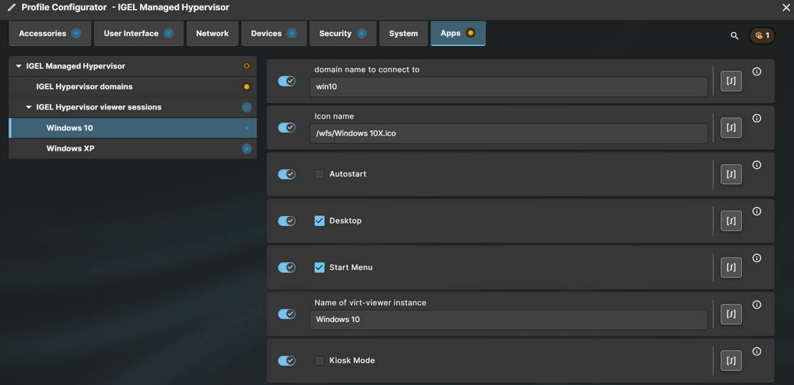The width and height of the screenshot is (794, 385).
Task: Collapse the IGEL Managed Hypervisor tree node
Action: pyautogui.click(x=19, y=66)
